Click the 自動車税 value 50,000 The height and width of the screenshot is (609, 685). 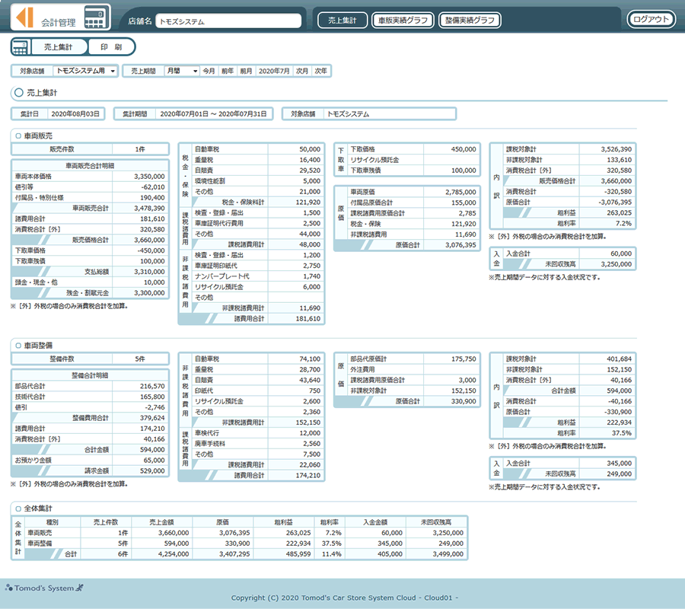pyautogui.click(x=310, y=149)
